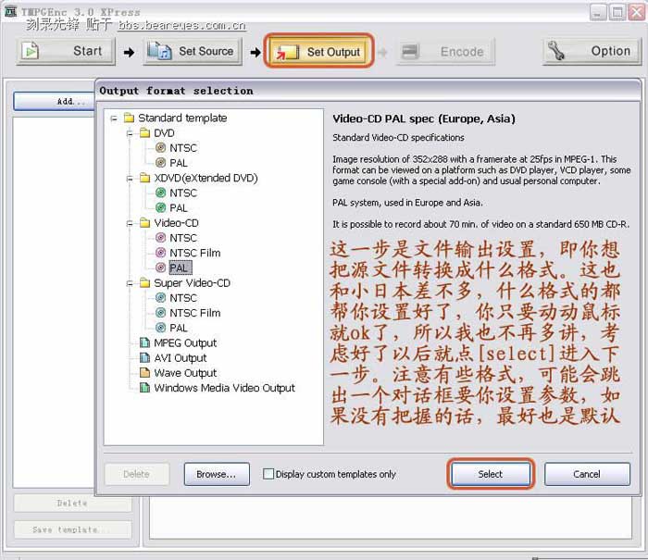Click the Video-CD folder icon
The height and width of the screenshot is (560, 648).
[144, 223]
